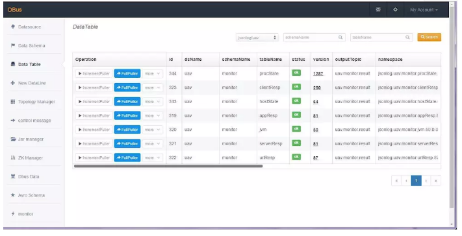The image size is (462, 236).
Task: Click the DBus brand logo
Action: click(x=15, y=10)
